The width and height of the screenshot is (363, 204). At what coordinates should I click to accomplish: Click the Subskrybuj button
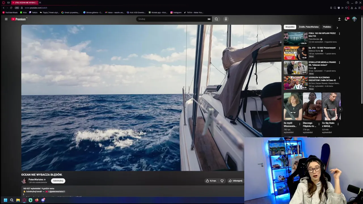(x=58, y=181)
